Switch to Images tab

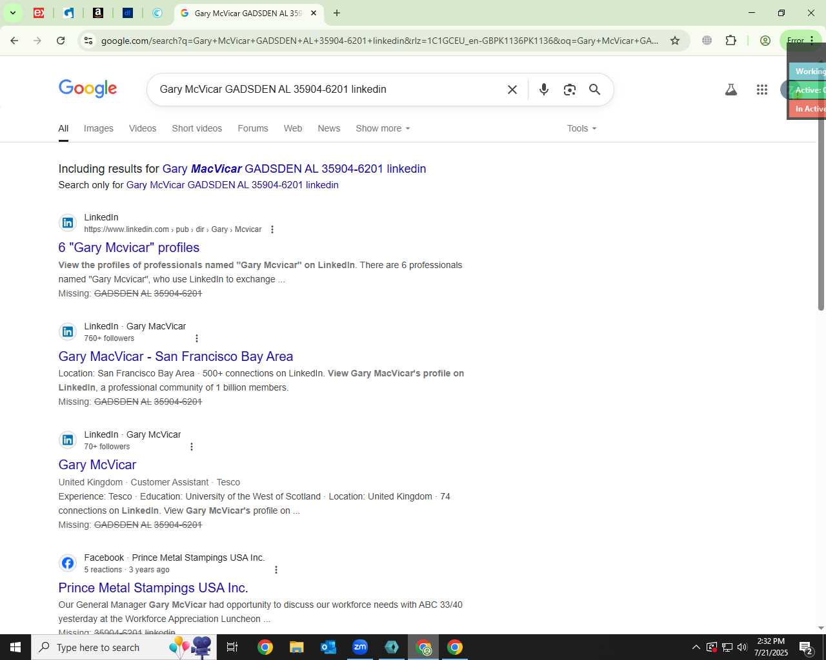click(99, 128)
